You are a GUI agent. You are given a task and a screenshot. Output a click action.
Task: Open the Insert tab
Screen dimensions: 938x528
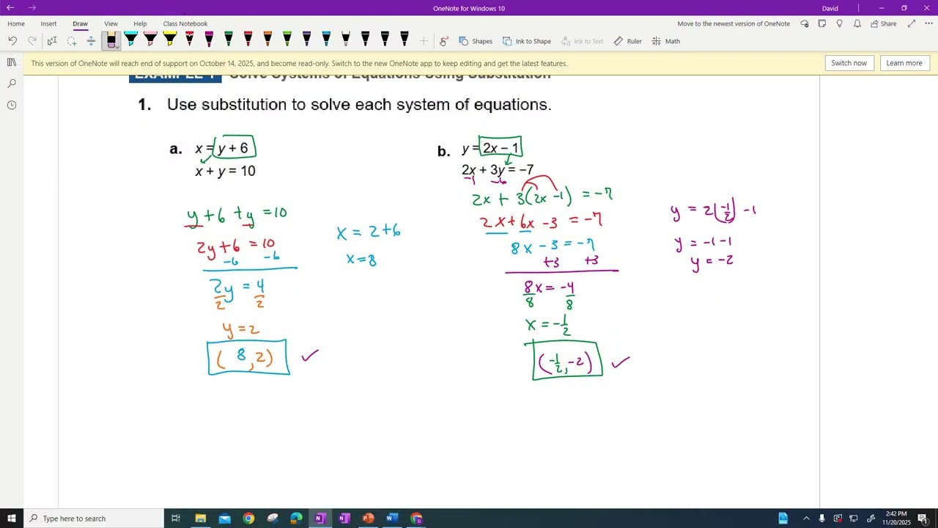[48, 23]
